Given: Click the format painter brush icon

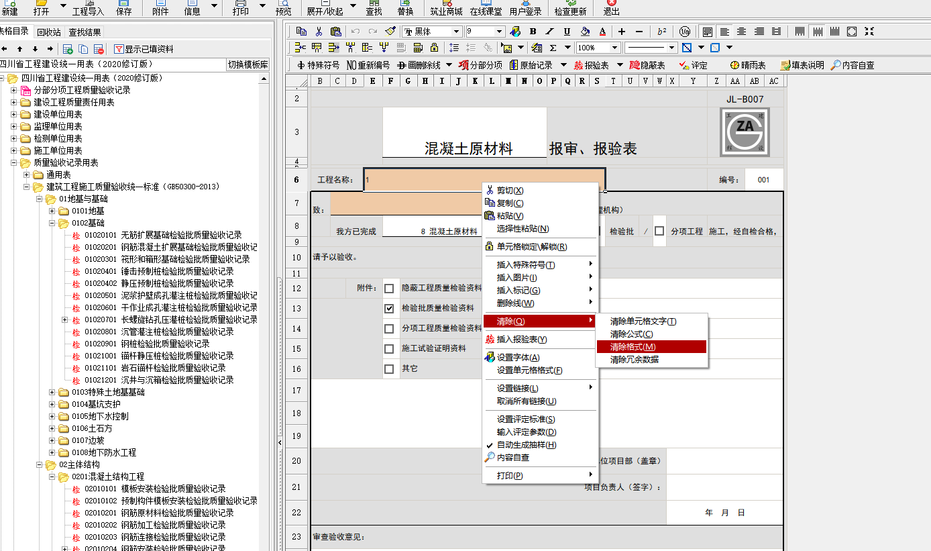Looking at the screenshot, I should (390, 32).
